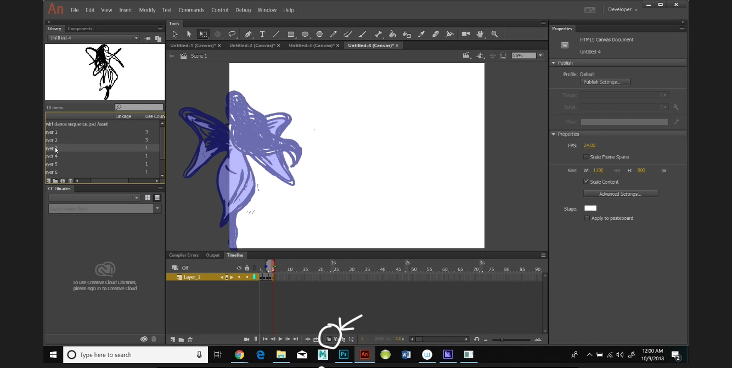Create a new layer in the timeline

tap(172, 339)
